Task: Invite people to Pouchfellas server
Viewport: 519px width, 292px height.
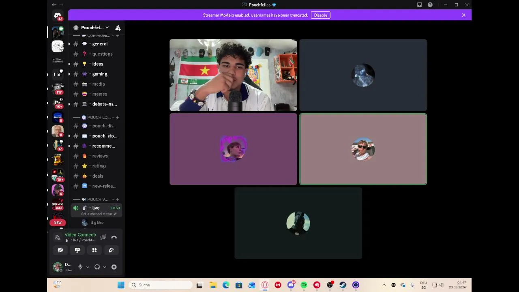Action: (x=118, y=28)
